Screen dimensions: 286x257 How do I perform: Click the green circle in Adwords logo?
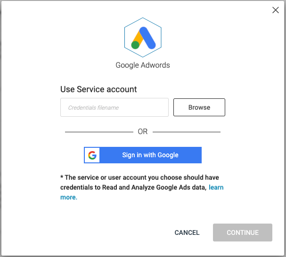(x=136, y=45)
